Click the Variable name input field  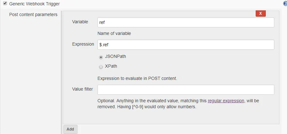185,22
